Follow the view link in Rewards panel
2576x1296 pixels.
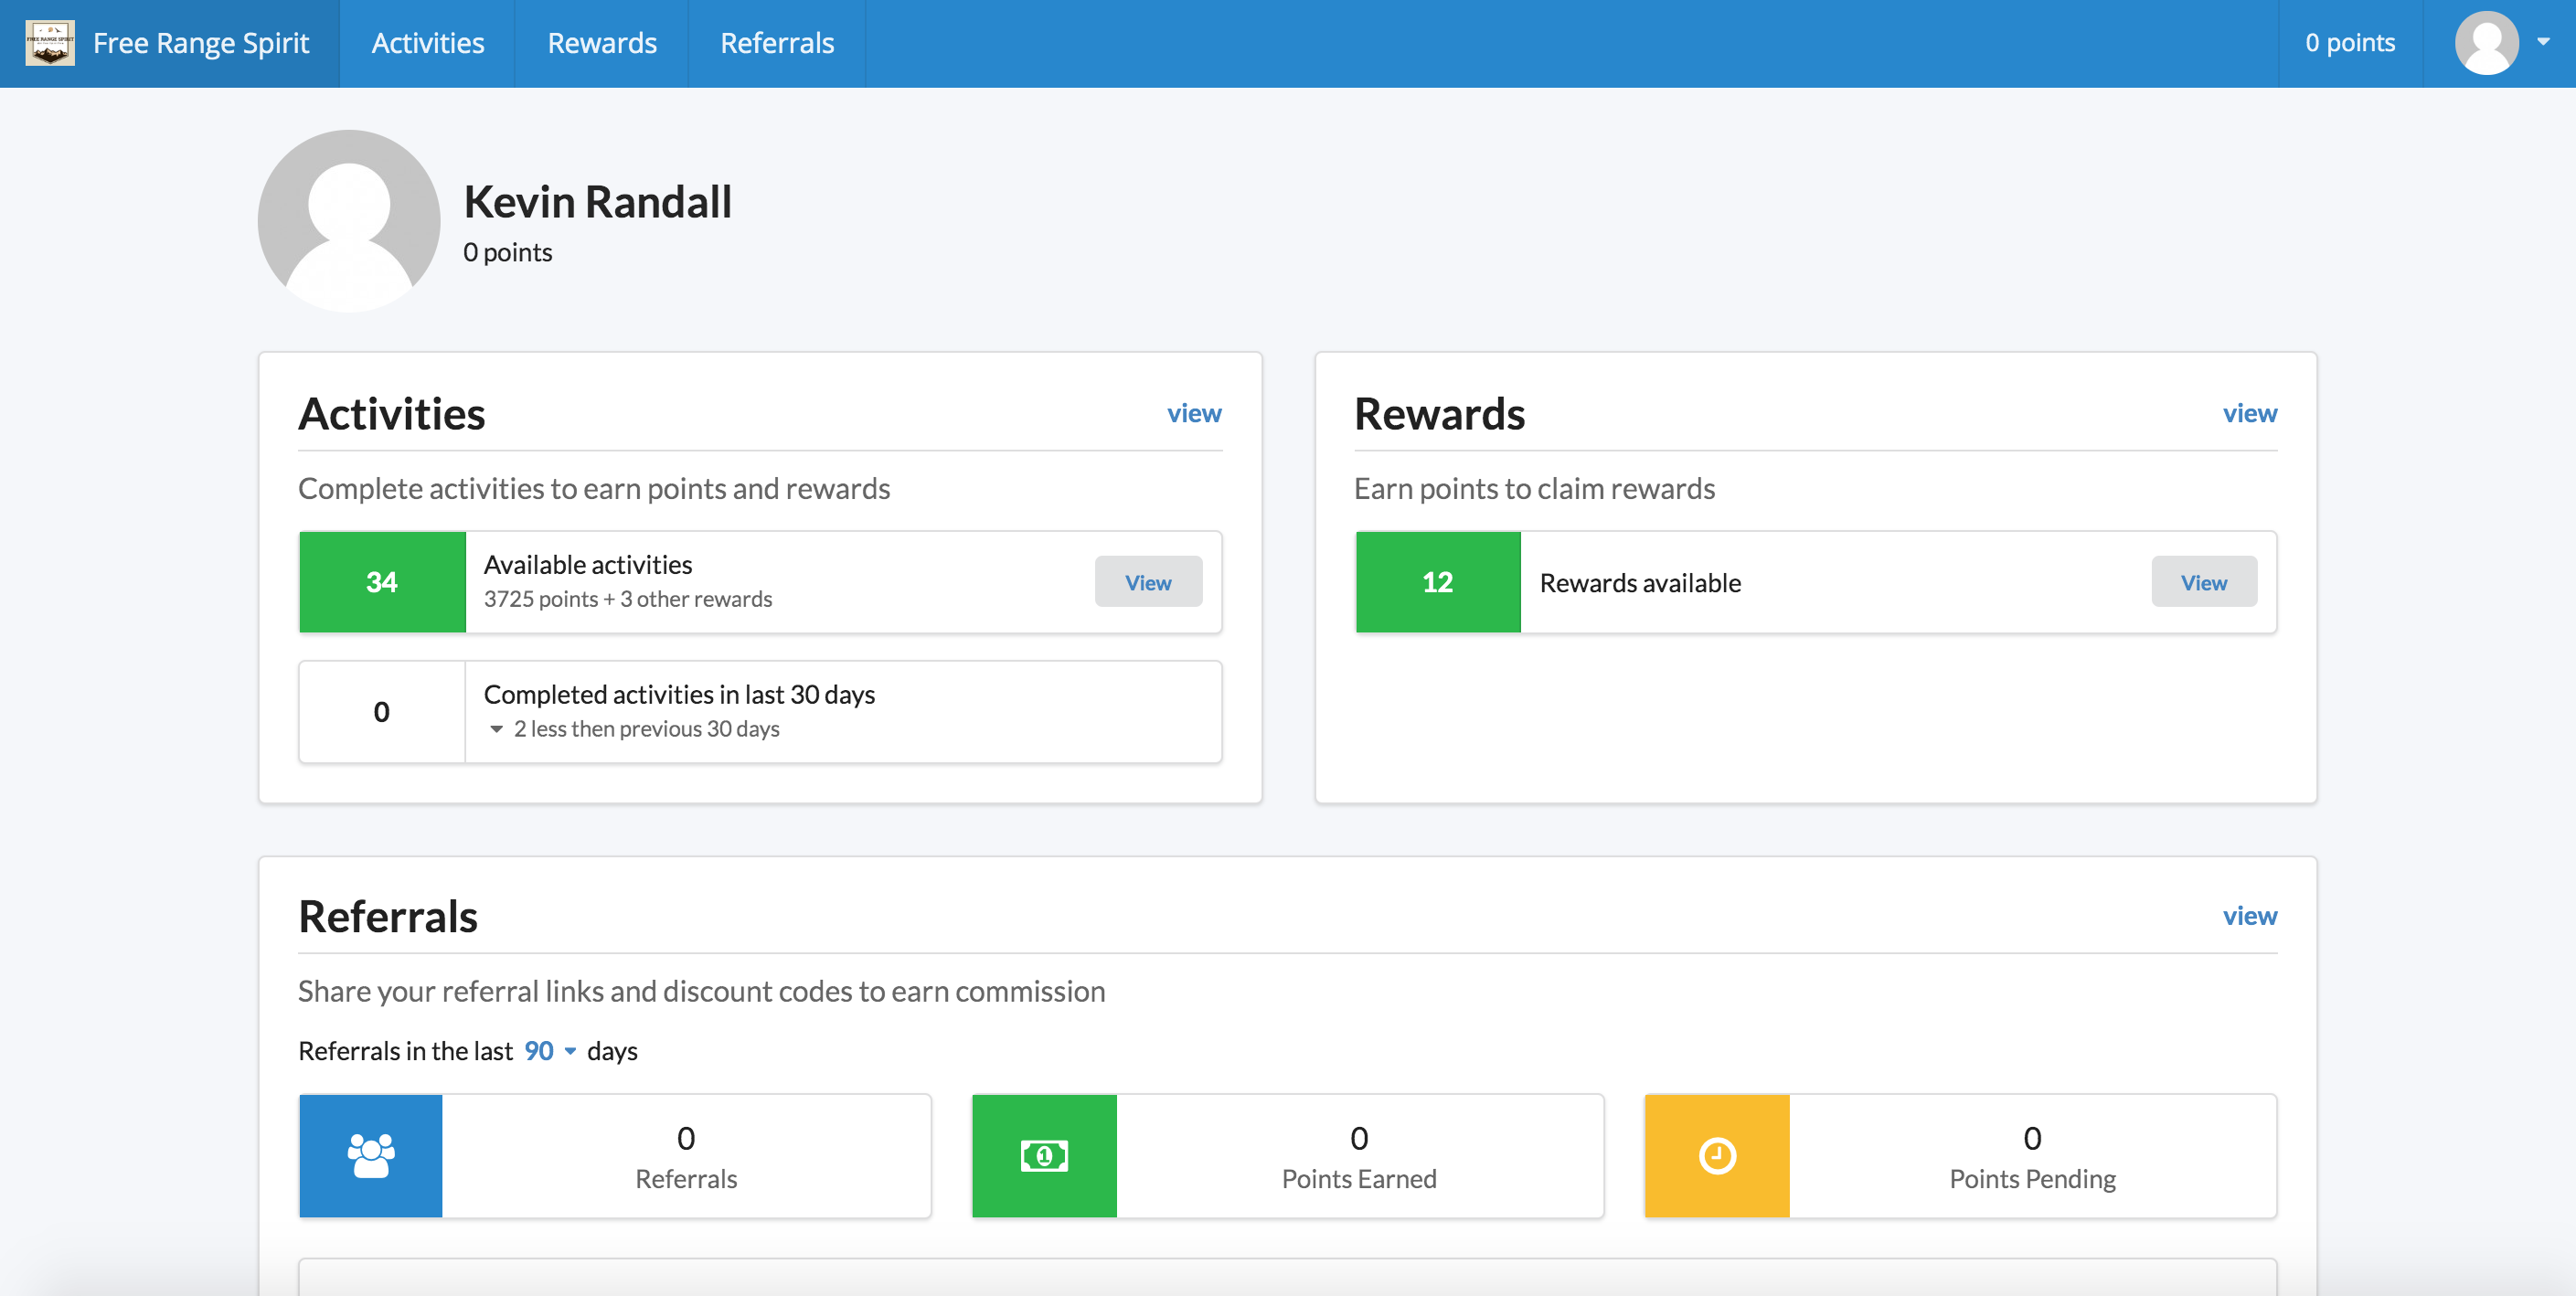click(2249, 413)
